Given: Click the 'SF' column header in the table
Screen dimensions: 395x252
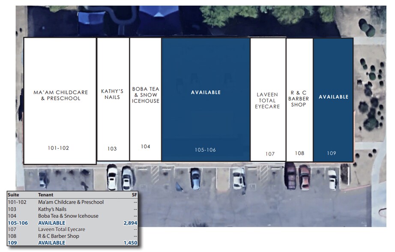Looking at the screenshot, I should click(x=135, y=195).
